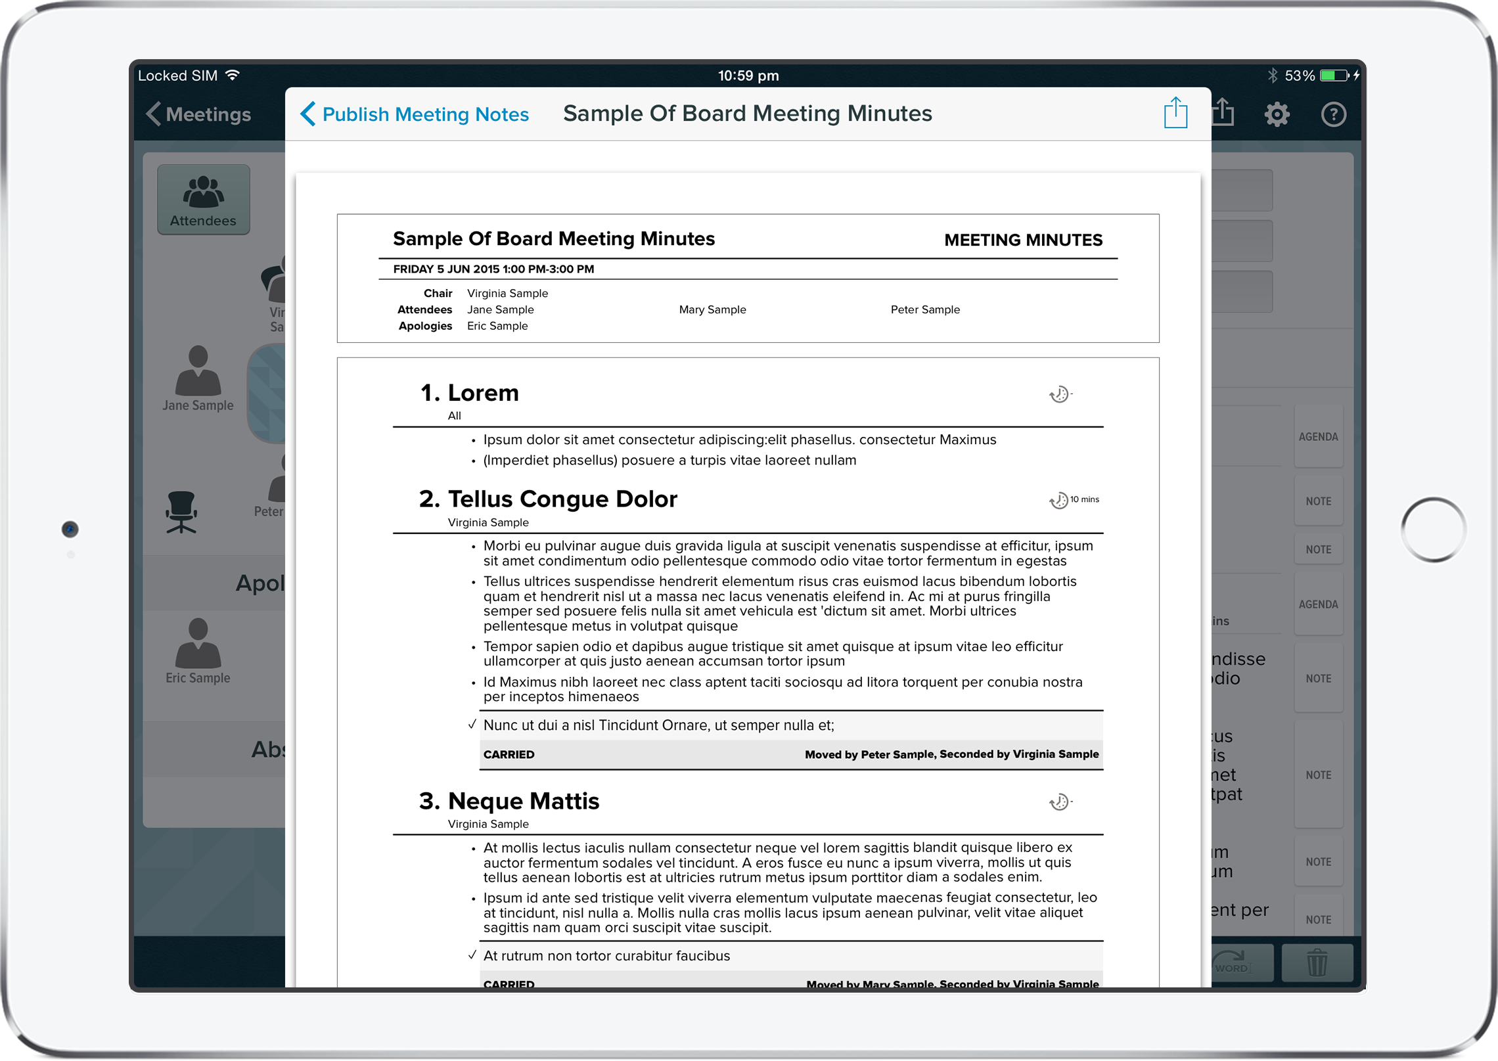Check the At rutrum non tortor checkmark
The width and height of the screenshot is (1498, 1061).
click(x=472, y=955)
